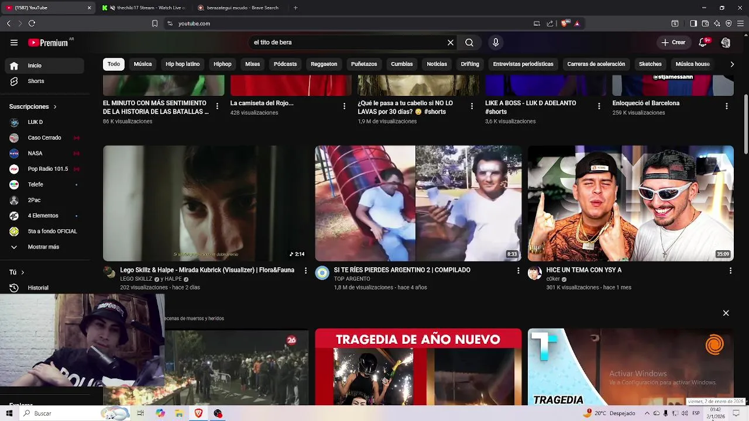Switch to thechiki17 Stream browser tab

144,8
